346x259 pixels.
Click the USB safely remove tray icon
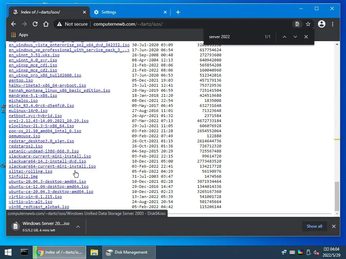(x=308, y=252)
